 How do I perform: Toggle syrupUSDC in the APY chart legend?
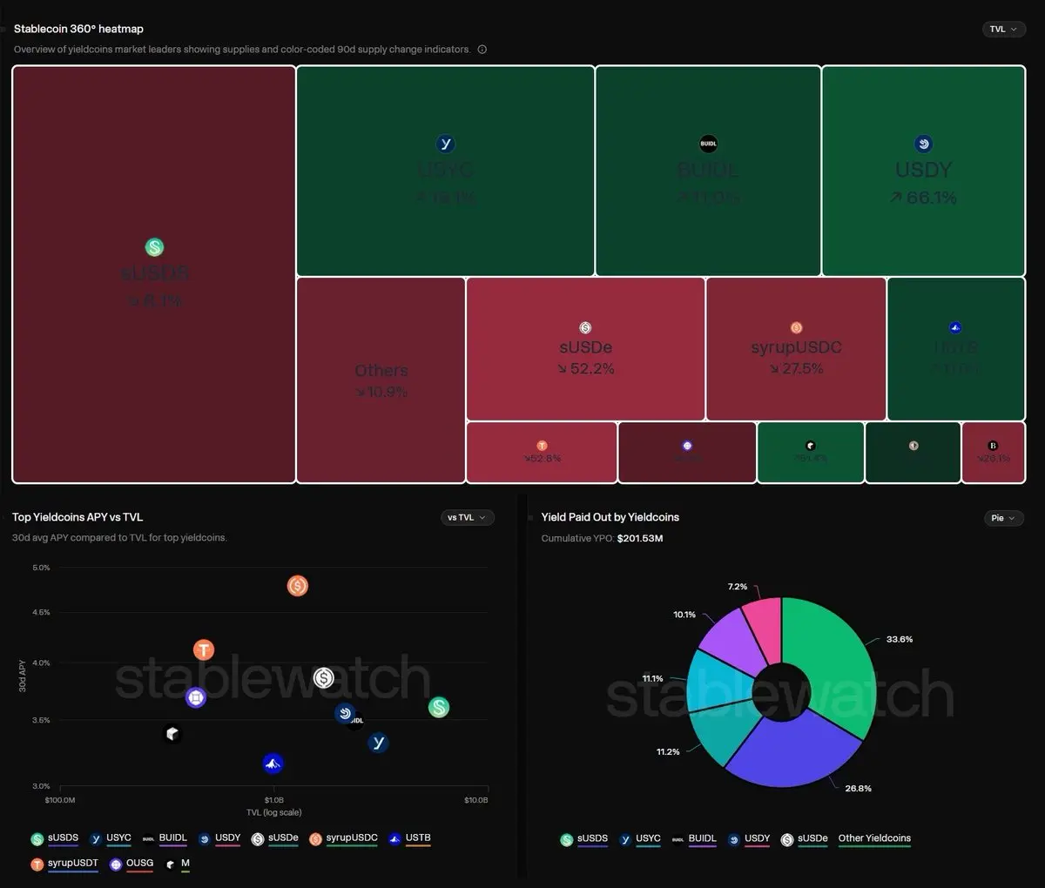[344, 839]
